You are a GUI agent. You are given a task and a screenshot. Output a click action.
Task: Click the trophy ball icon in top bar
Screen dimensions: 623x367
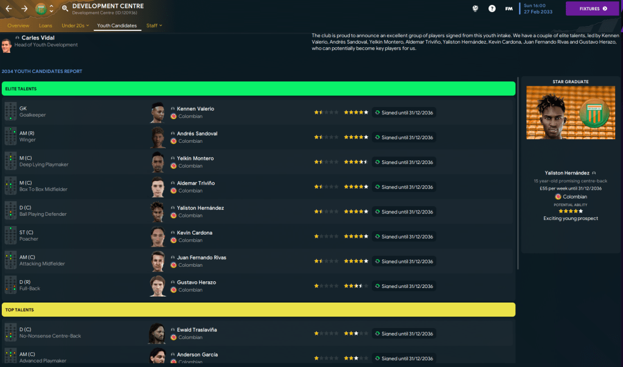point(476,9)
